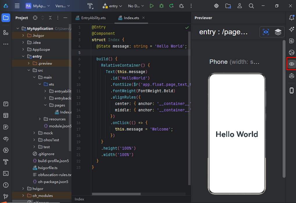This screenshot has height=203, width=296.
Task: Open the main hamburger menu
Action: pyautogui.click(x=17, y=6)
